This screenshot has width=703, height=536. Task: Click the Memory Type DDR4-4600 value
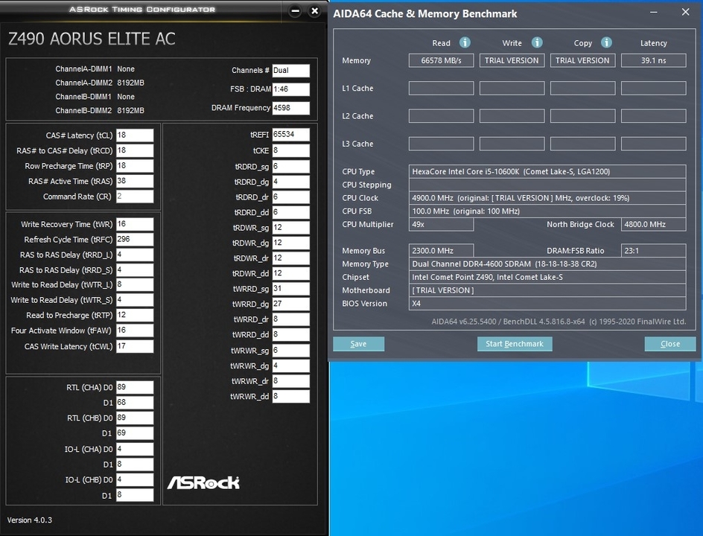coord(547,264)
